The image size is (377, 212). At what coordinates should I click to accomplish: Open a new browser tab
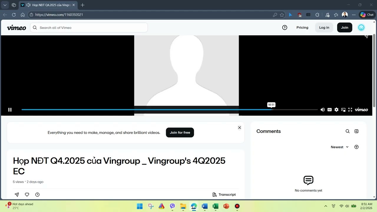(82, 5)
